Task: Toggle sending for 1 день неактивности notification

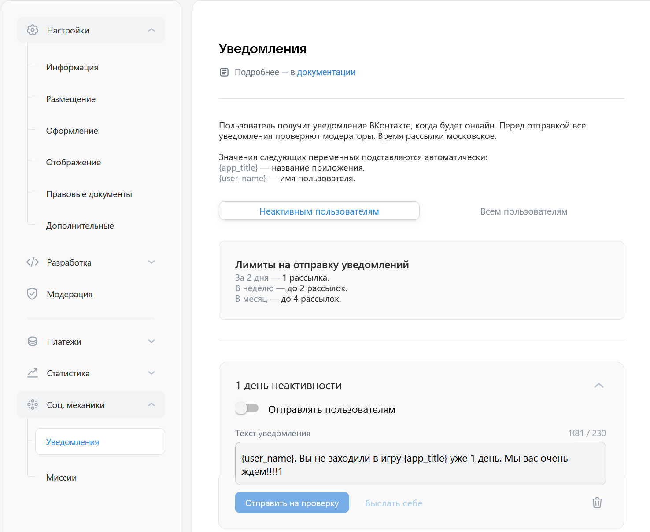Action: (x=247, y=408)
